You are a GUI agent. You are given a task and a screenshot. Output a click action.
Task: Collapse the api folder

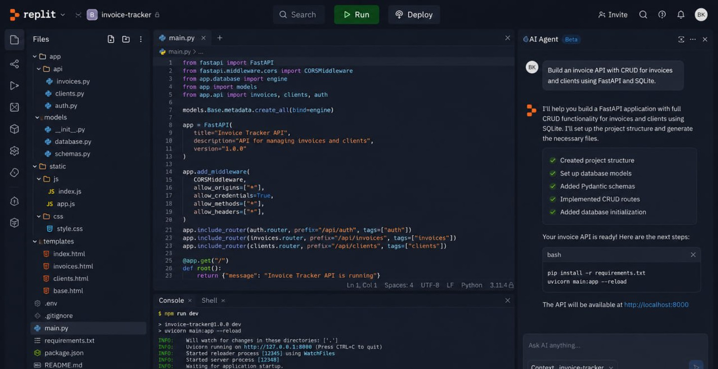click(x=38, y=69)
